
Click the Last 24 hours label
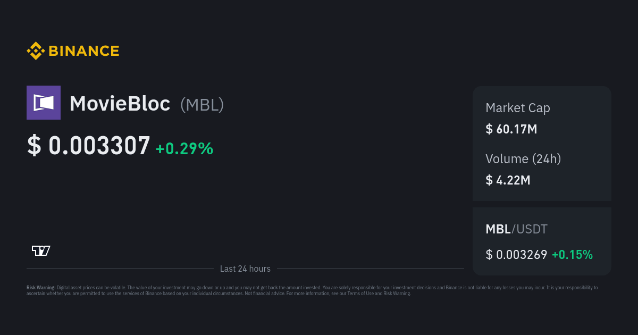point(245,269)
